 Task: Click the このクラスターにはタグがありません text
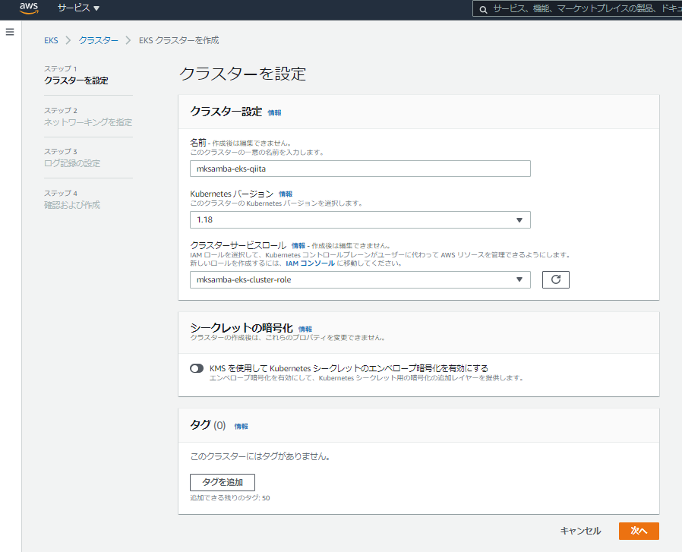tap(260, 456)
